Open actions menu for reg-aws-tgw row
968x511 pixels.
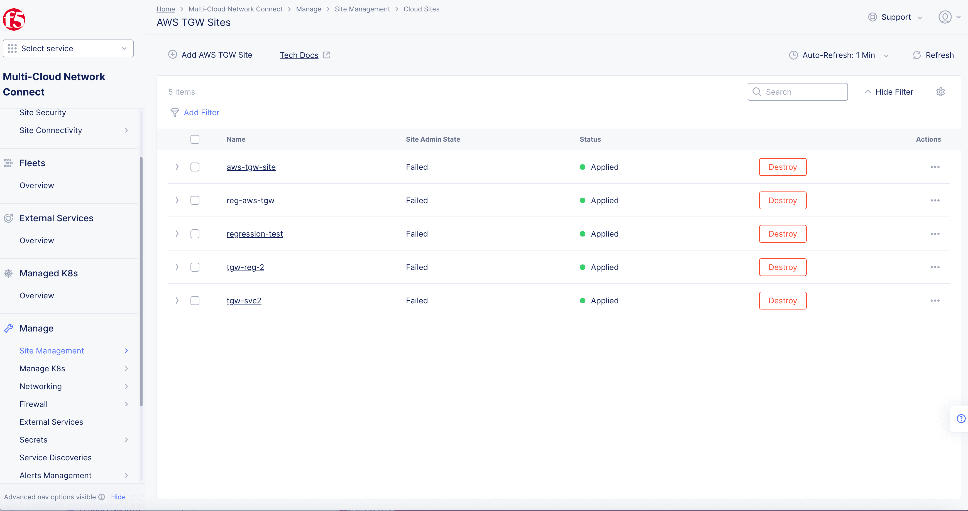(935, 200)
